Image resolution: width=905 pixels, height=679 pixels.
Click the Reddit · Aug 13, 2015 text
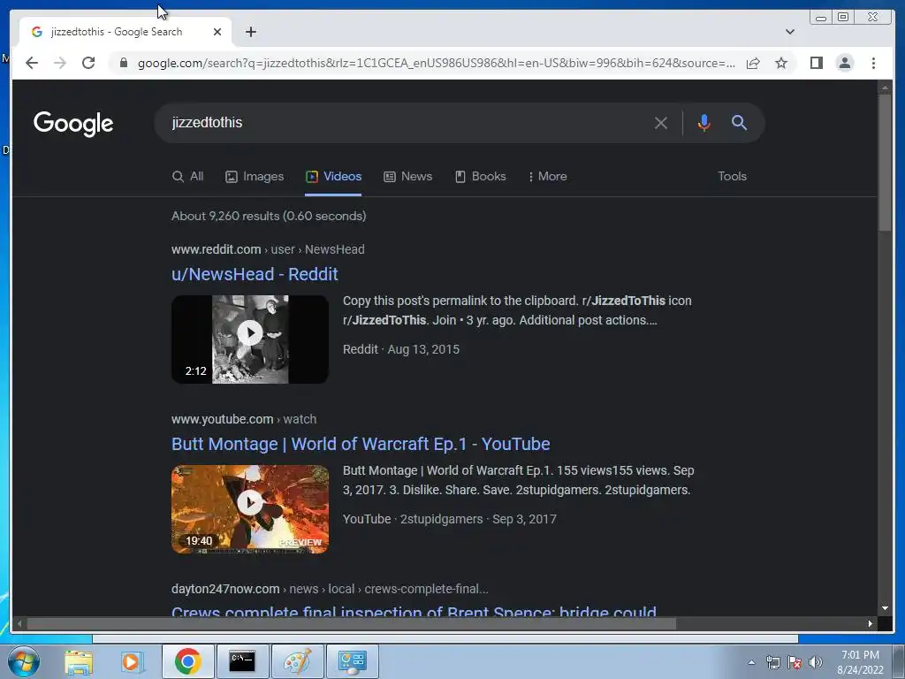[x=401, y=349]
